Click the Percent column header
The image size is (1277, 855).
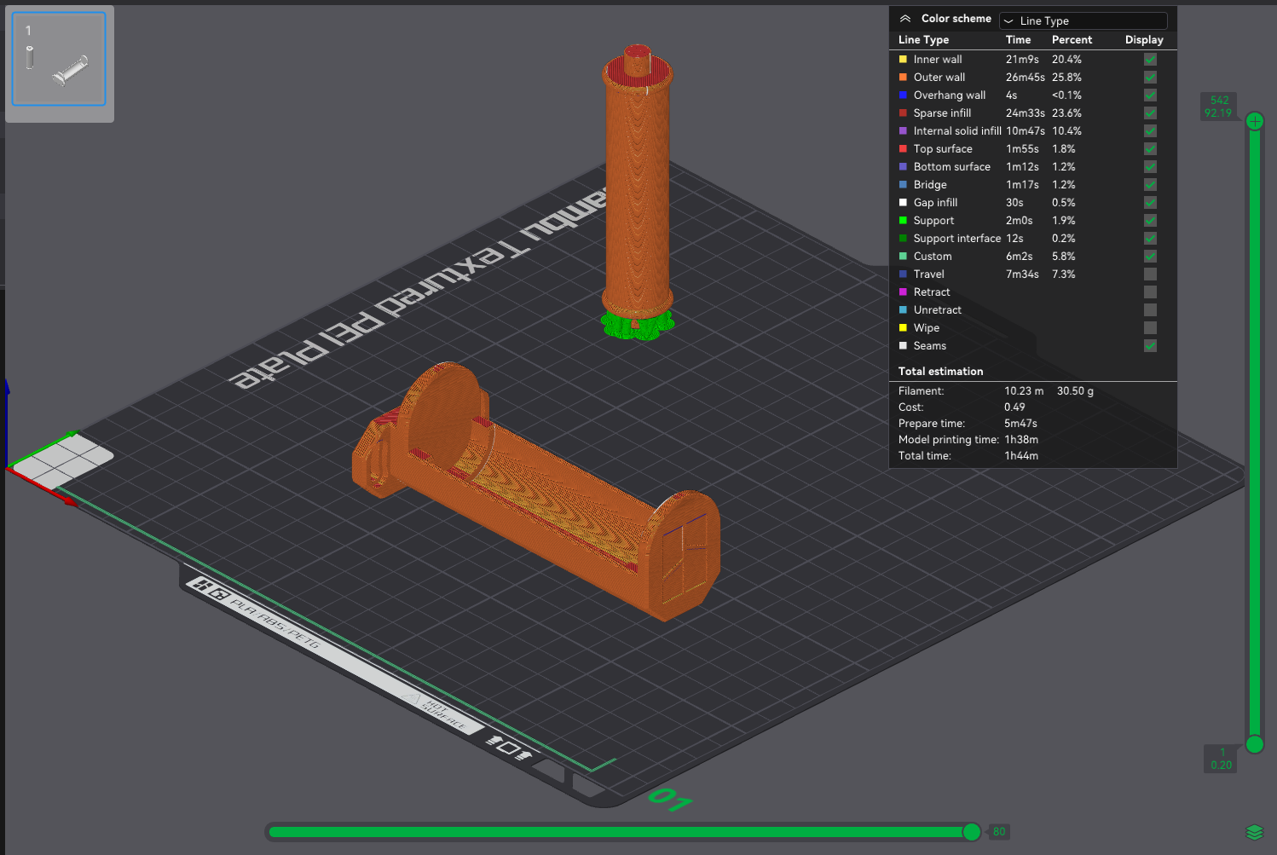click(1072, 40)
